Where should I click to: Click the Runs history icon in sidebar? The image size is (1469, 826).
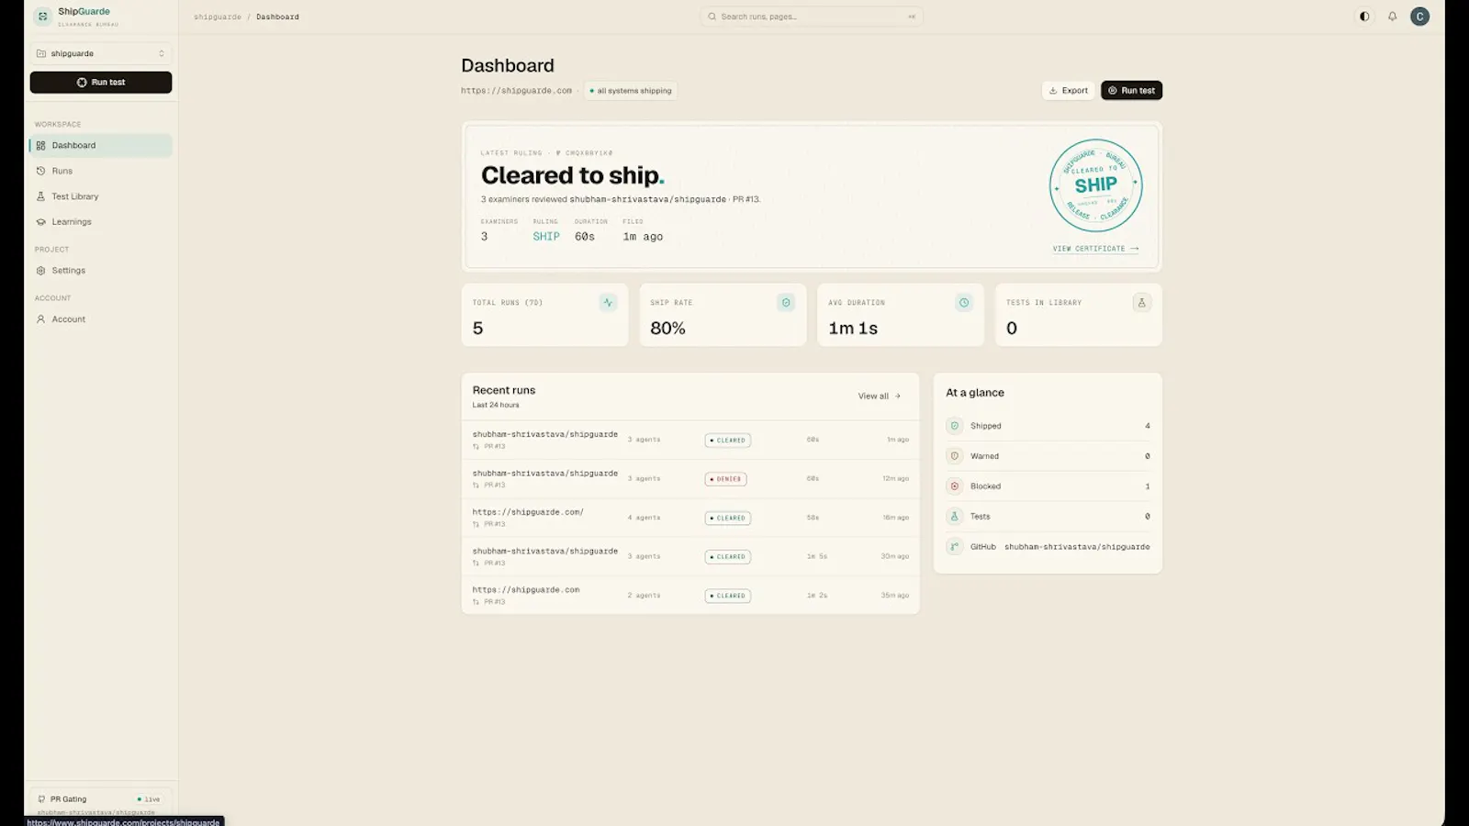pos(40,171)
